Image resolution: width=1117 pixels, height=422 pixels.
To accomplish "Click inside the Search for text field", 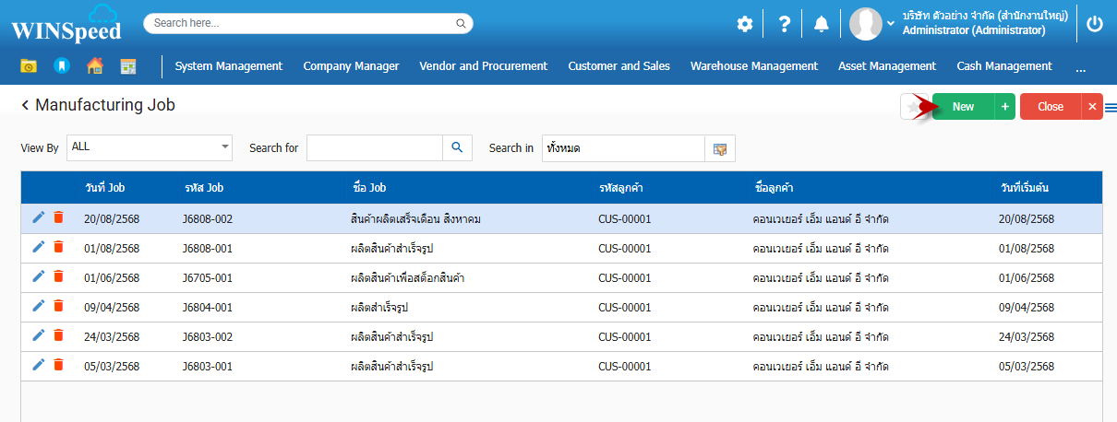I will click(x=374, y=147).
